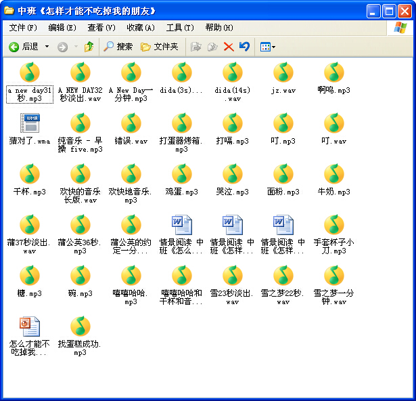Open the 收藏(A) favorites menu
The width and height of the screenshot is (416, 401).
[x=140, y=28]
